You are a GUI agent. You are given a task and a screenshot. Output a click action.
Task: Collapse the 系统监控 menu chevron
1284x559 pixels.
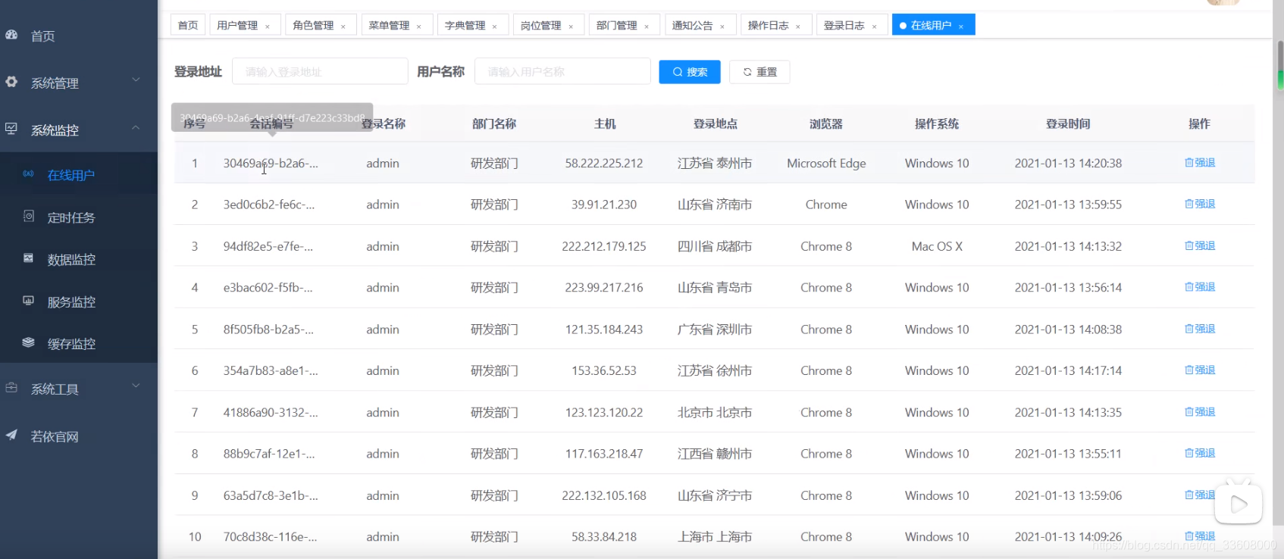tap(136, 127)
